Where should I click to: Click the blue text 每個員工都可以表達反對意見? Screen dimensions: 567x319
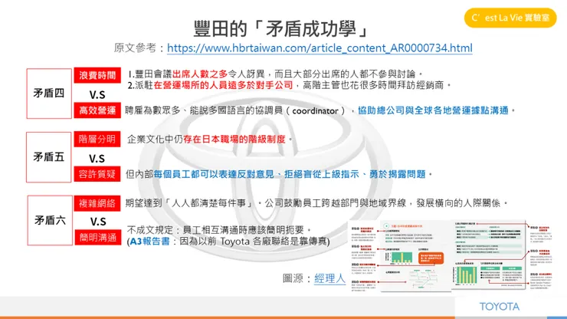pyautogui.click(x=214, y=174)
